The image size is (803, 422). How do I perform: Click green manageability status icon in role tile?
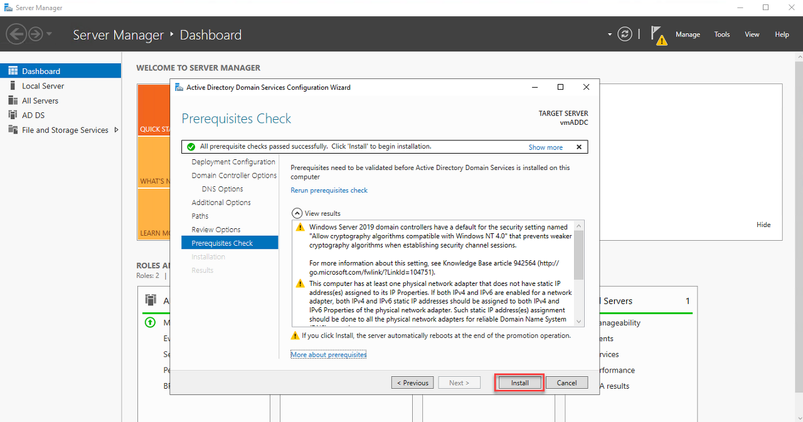tap(150, 323)
